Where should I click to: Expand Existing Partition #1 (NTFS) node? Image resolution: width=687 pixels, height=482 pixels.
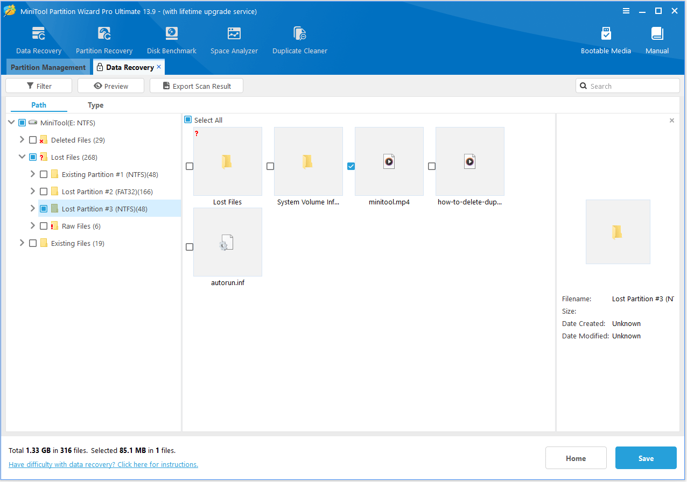(x=33, y=174)
